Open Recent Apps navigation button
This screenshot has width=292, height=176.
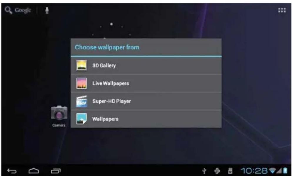[x=56, y=171]
